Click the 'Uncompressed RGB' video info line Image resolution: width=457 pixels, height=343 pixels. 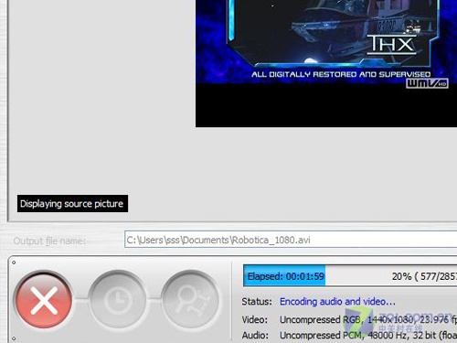tap(368, 320)
